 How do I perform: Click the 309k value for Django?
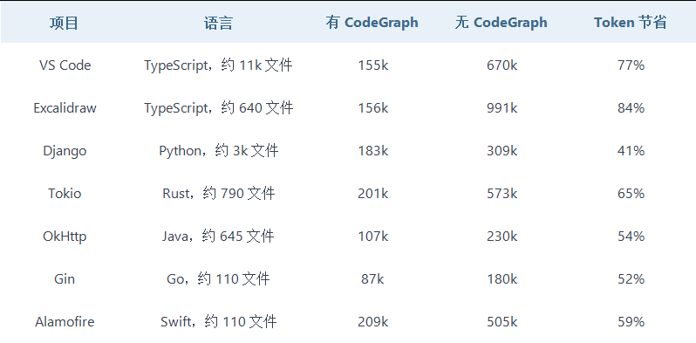tap(502, 151)
